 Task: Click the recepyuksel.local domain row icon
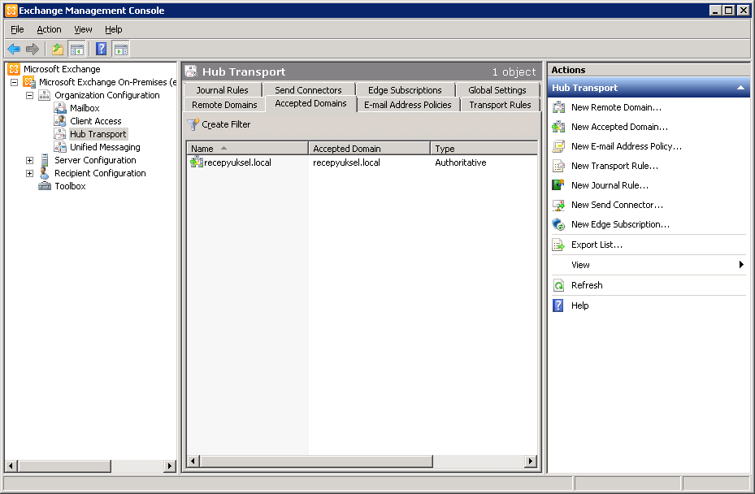(197, 162)
